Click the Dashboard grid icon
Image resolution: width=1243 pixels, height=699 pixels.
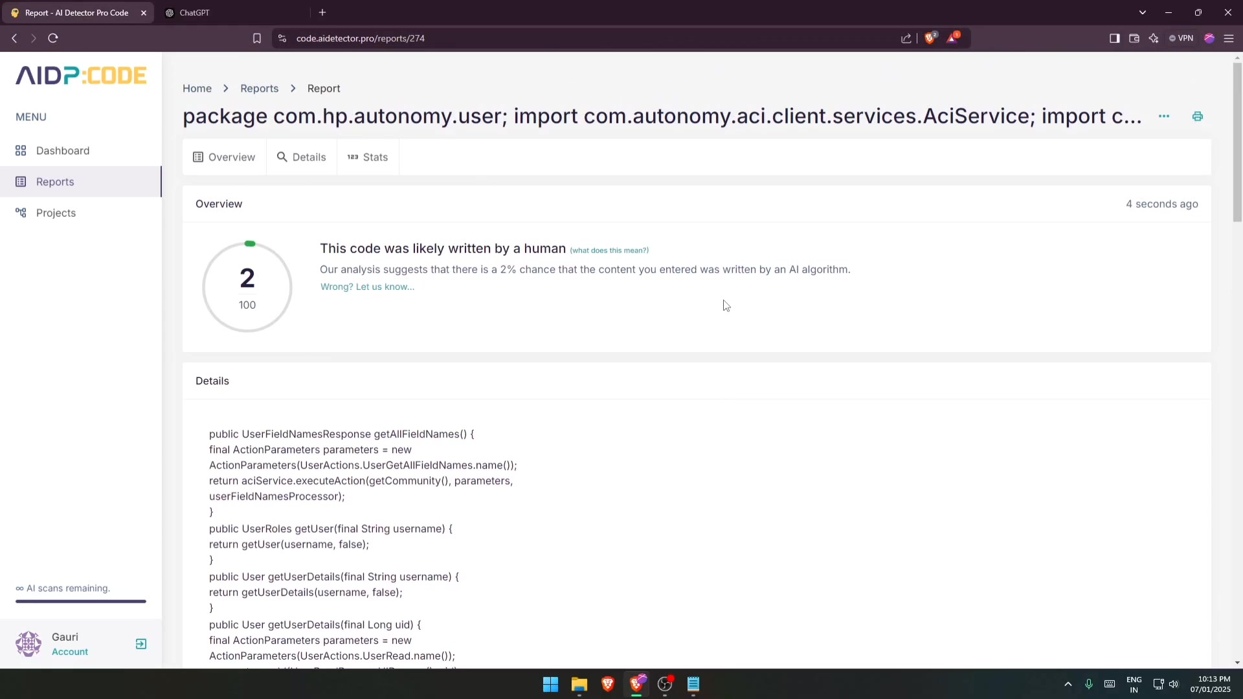[21, 151]
